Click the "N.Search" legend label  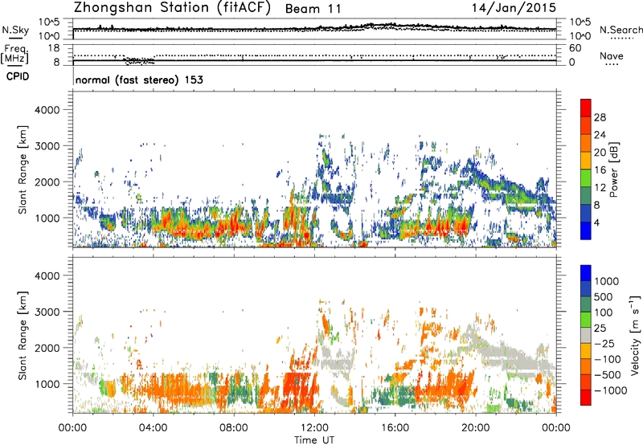pos(620,30)
